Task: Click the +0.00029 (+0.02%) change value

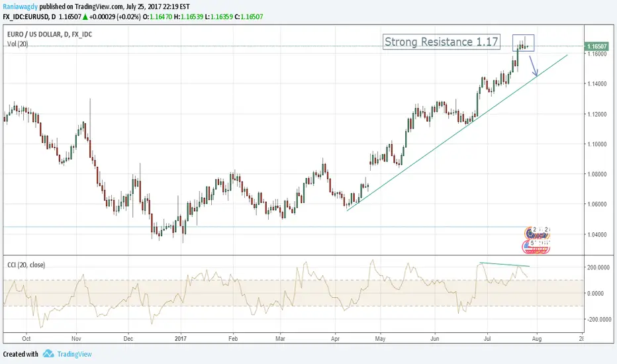Action: [115, 17]
